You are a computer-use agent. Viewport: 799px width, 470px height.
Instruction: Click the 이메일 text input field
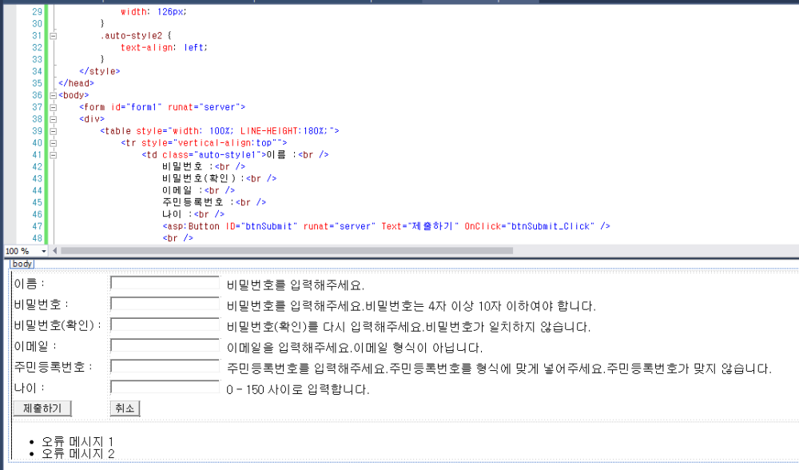coord(165,345)
